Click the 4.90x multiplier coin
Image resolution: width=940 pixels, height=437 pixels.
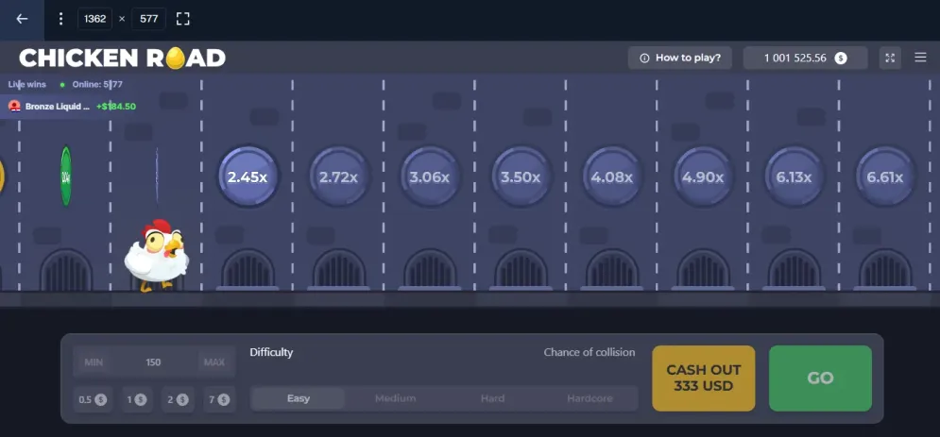[703, 176]
